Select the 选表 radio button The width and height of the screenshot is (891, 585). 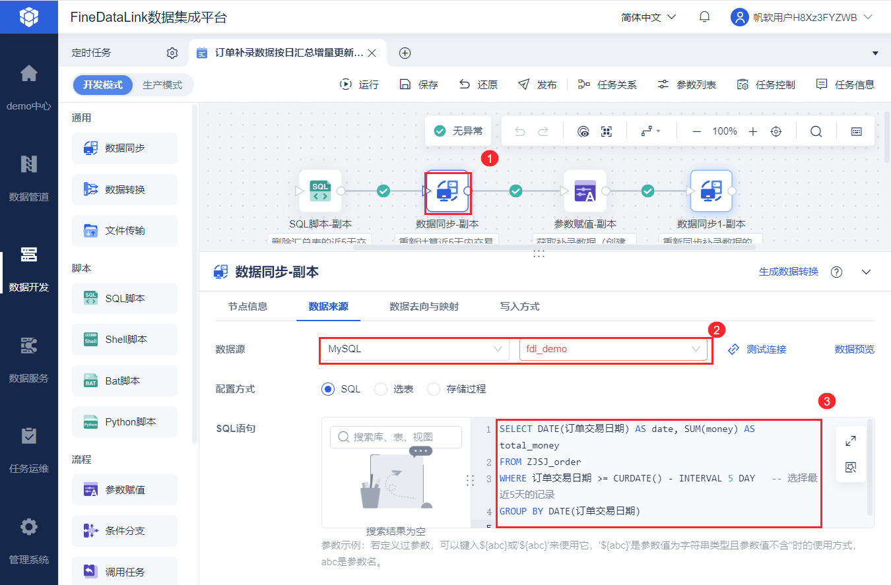[381, 389]
